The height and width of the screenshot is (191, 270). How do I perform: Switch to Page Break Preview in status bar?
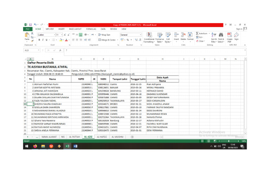[x=215, y=141]
